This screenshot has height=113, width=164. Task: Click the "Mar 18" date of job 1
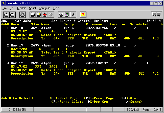pyautogui.click(x=17, y=28)
